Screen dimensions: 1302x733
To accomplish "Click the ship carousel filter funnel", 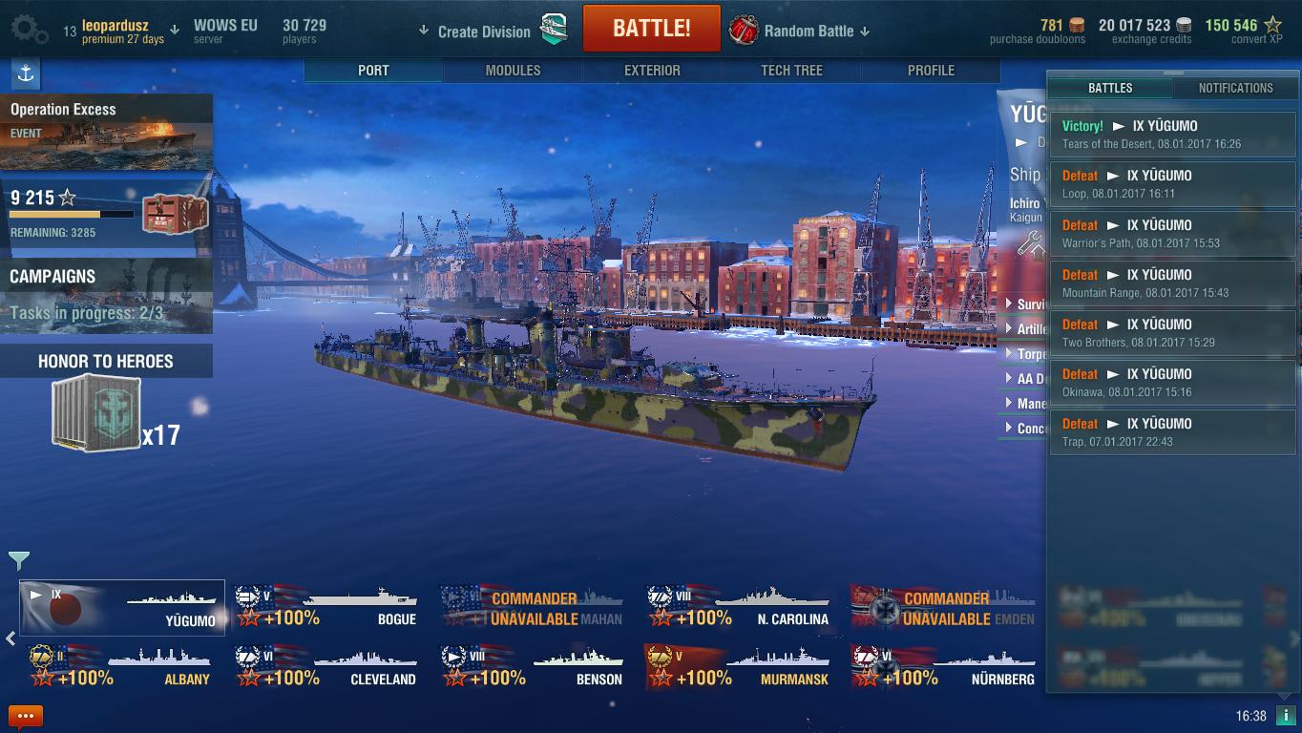I will (x=18, y=560).
